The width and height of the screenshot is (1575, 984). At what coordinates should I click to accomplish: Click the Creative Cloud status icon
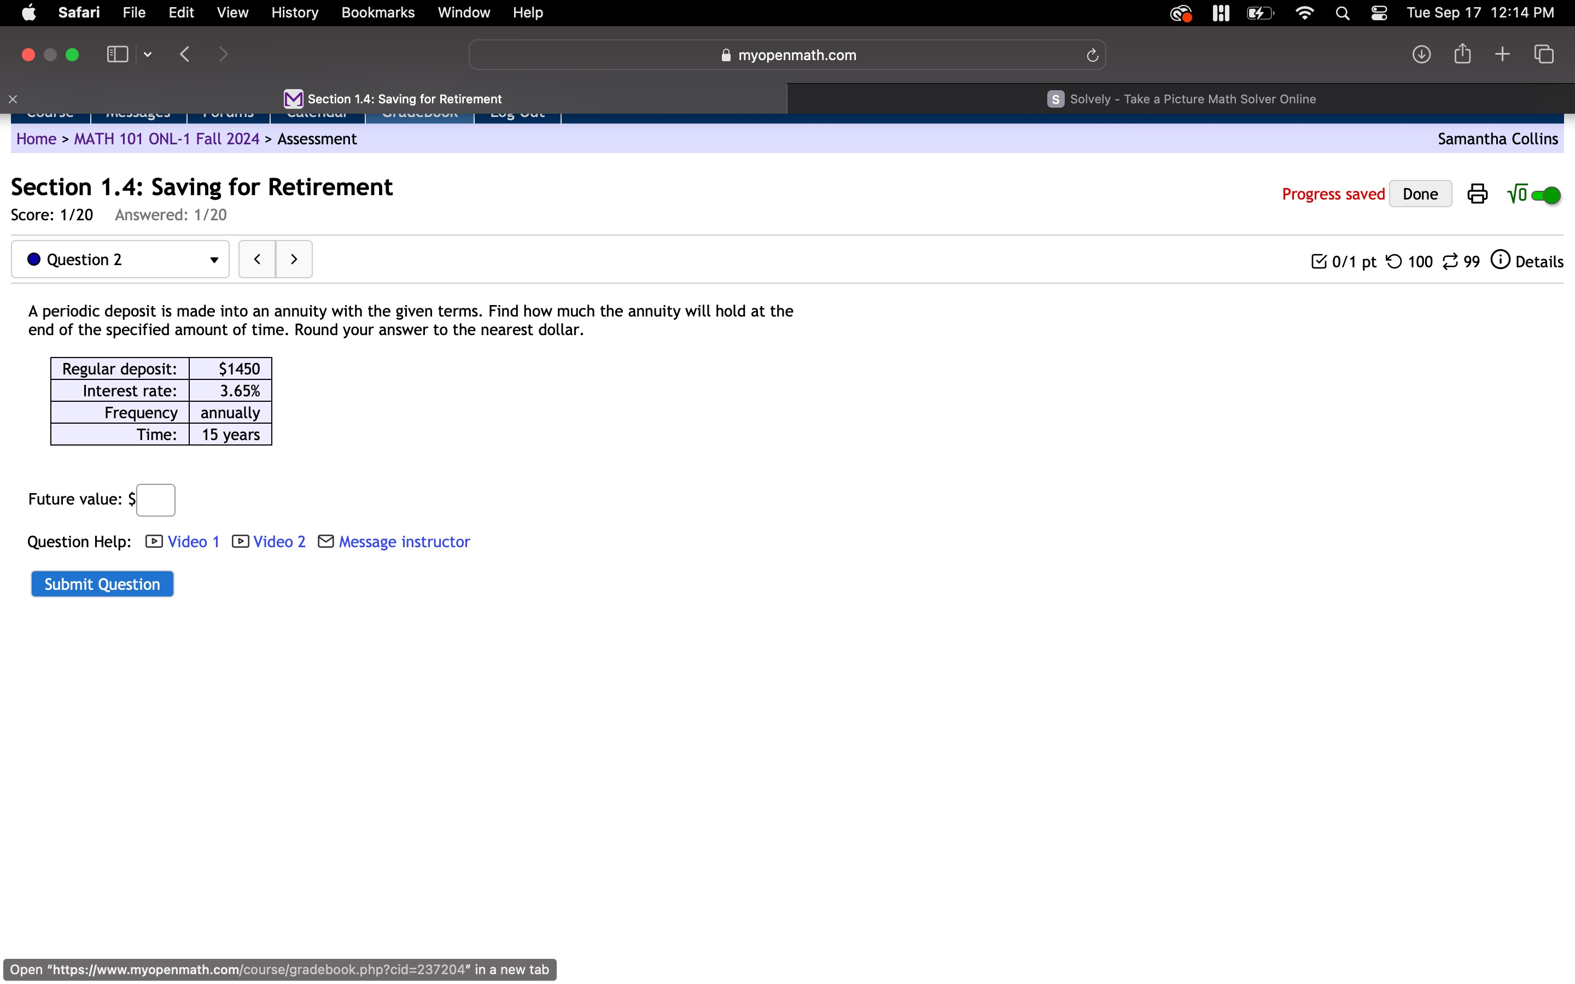(x=1181, y=13)
